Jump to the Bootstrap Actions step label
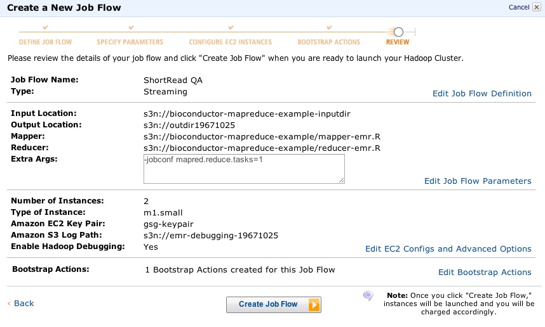545x327 pixels. (328, 42)
